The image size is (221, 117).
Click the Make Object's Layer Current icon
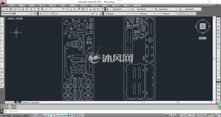coord(93,13)
